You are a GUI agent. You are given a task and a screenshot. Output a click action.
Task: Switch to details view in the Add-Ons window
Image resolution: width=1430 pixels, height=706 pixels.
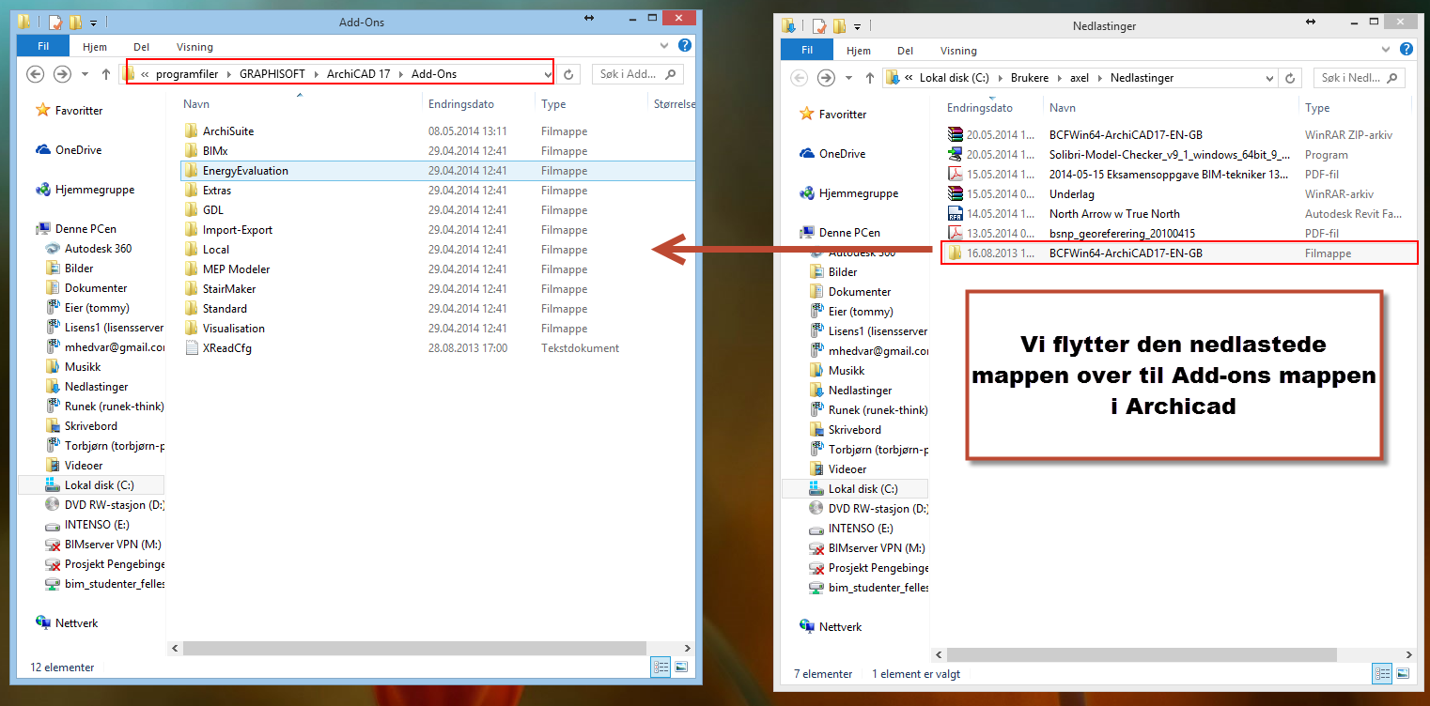coord(661,667)
